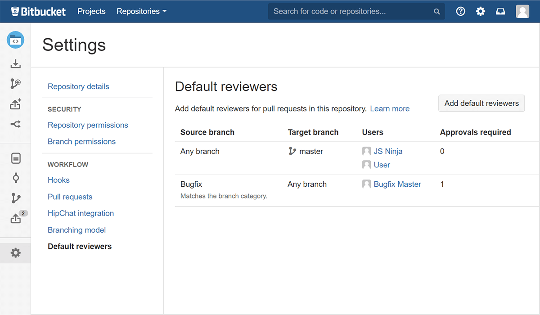540x315 pixels.
Task: Open the notifications inbox icon
Action: point(500,11)
